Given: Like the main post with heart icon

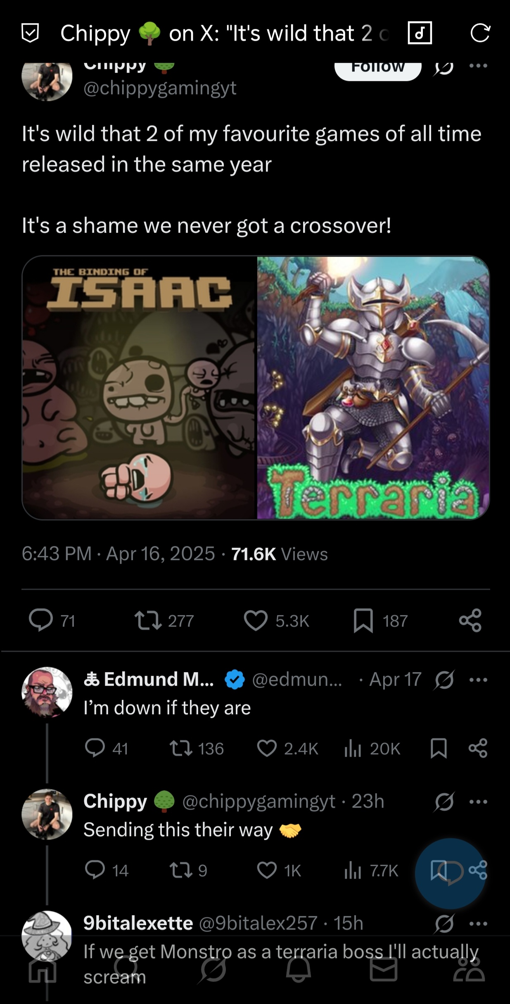Looking at the screenshot, I should (x=256, y=620).
